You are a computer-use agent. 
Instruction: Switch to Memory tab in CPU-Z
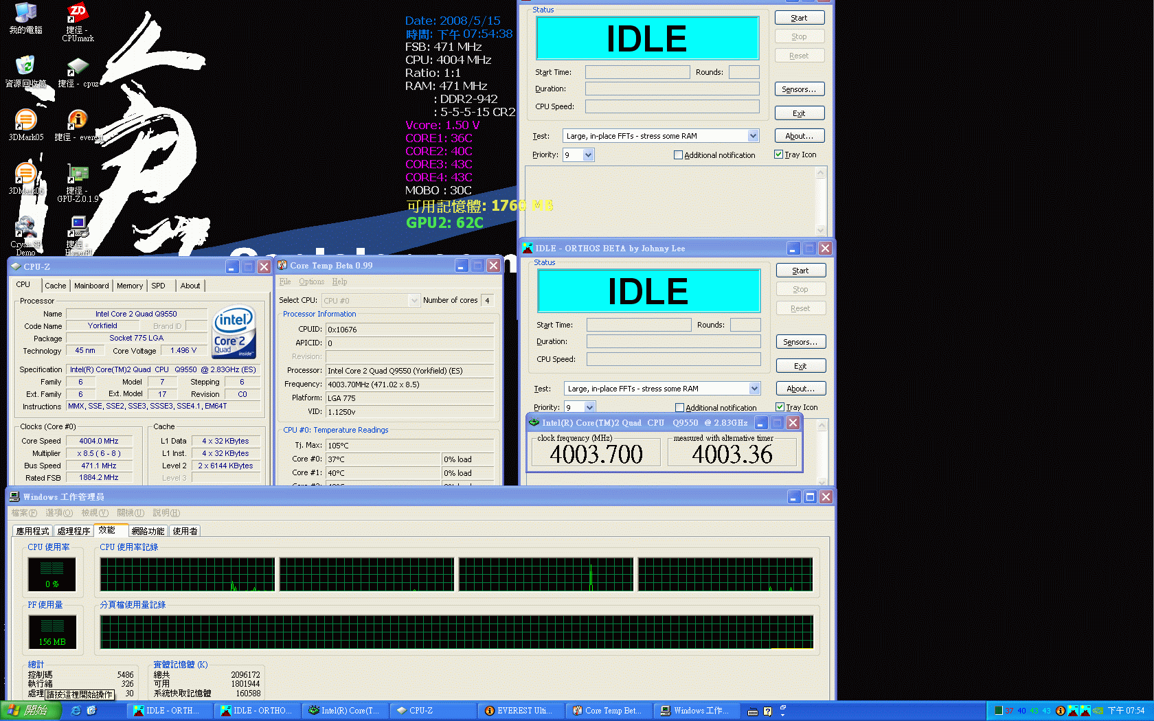tap(130, 286)
